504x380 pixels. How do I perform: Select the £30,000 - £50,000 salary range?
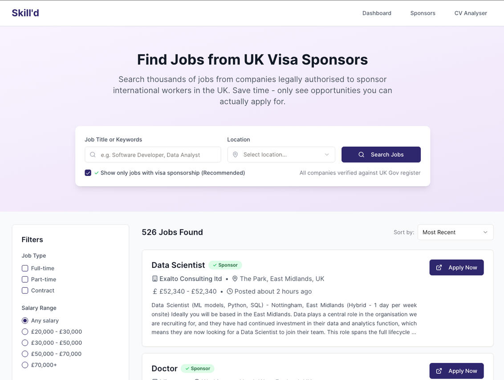coord(24,343)
